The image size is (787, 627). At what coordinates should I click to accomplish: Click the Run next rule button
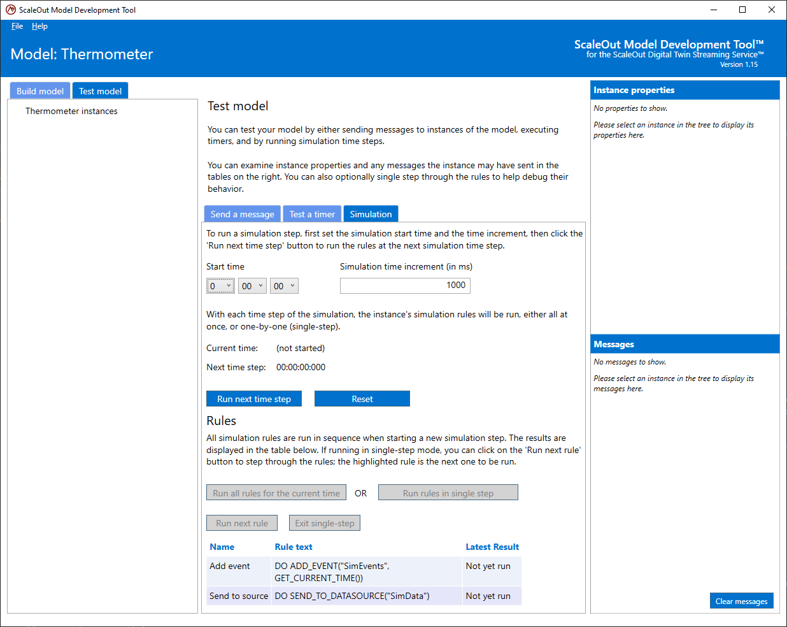(x=242, y=523)
